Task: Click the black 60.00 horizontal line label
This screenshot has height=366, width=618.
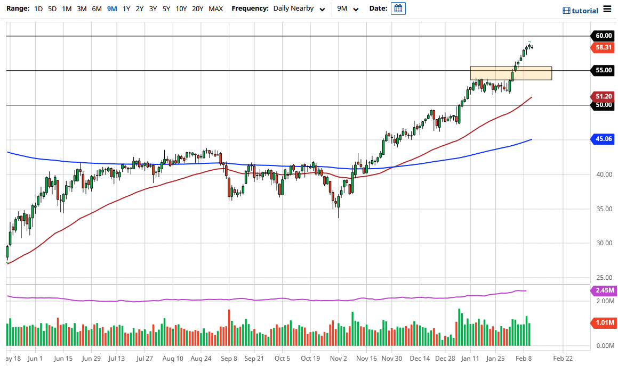Action: tap(604, 36)
